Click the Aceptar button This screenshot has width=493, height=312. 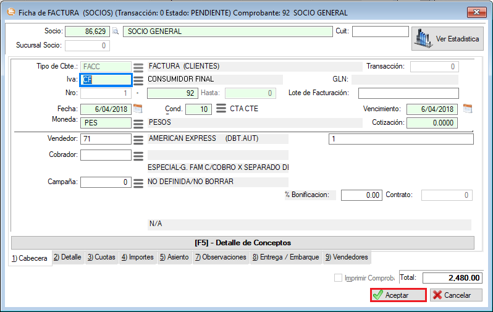point(398,295)
